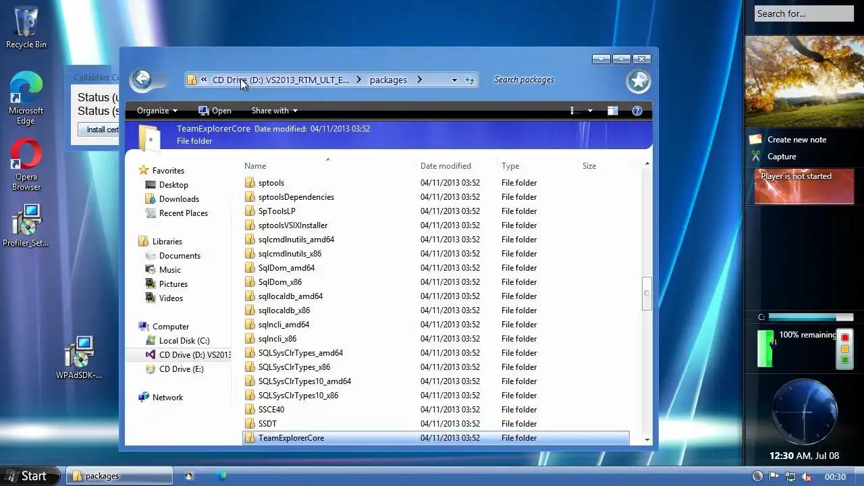The height and width of the screenshot is (486, 864).
Task: Select the WPAdSDK desktop installer icon
Action: point(79,358)
